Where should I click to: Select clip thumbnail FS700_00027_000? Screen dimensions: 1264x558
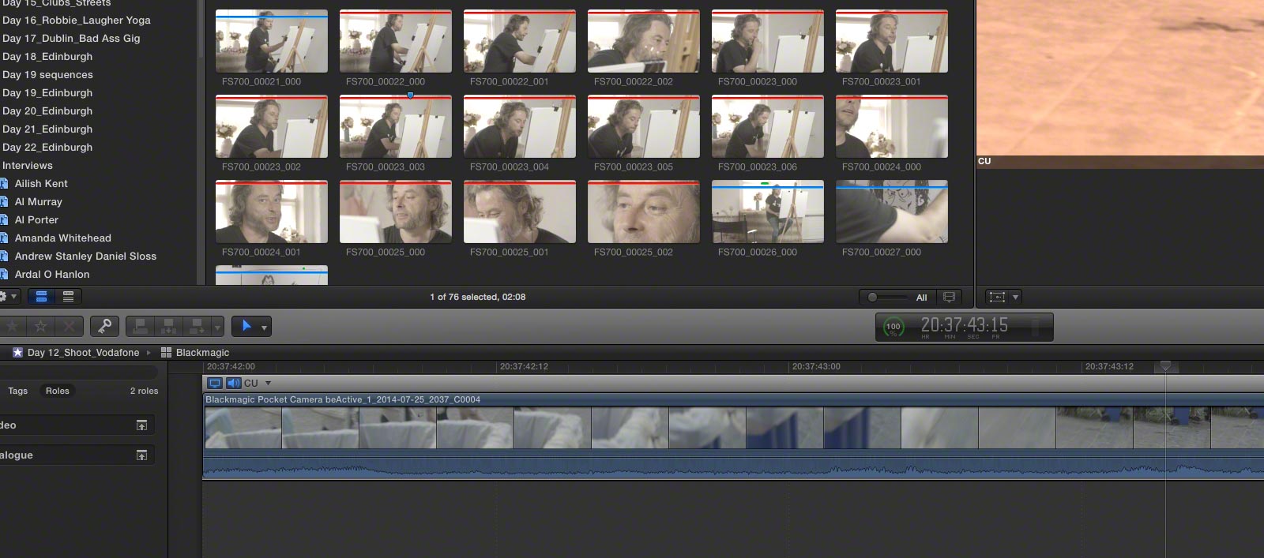[x=892, y=212]
